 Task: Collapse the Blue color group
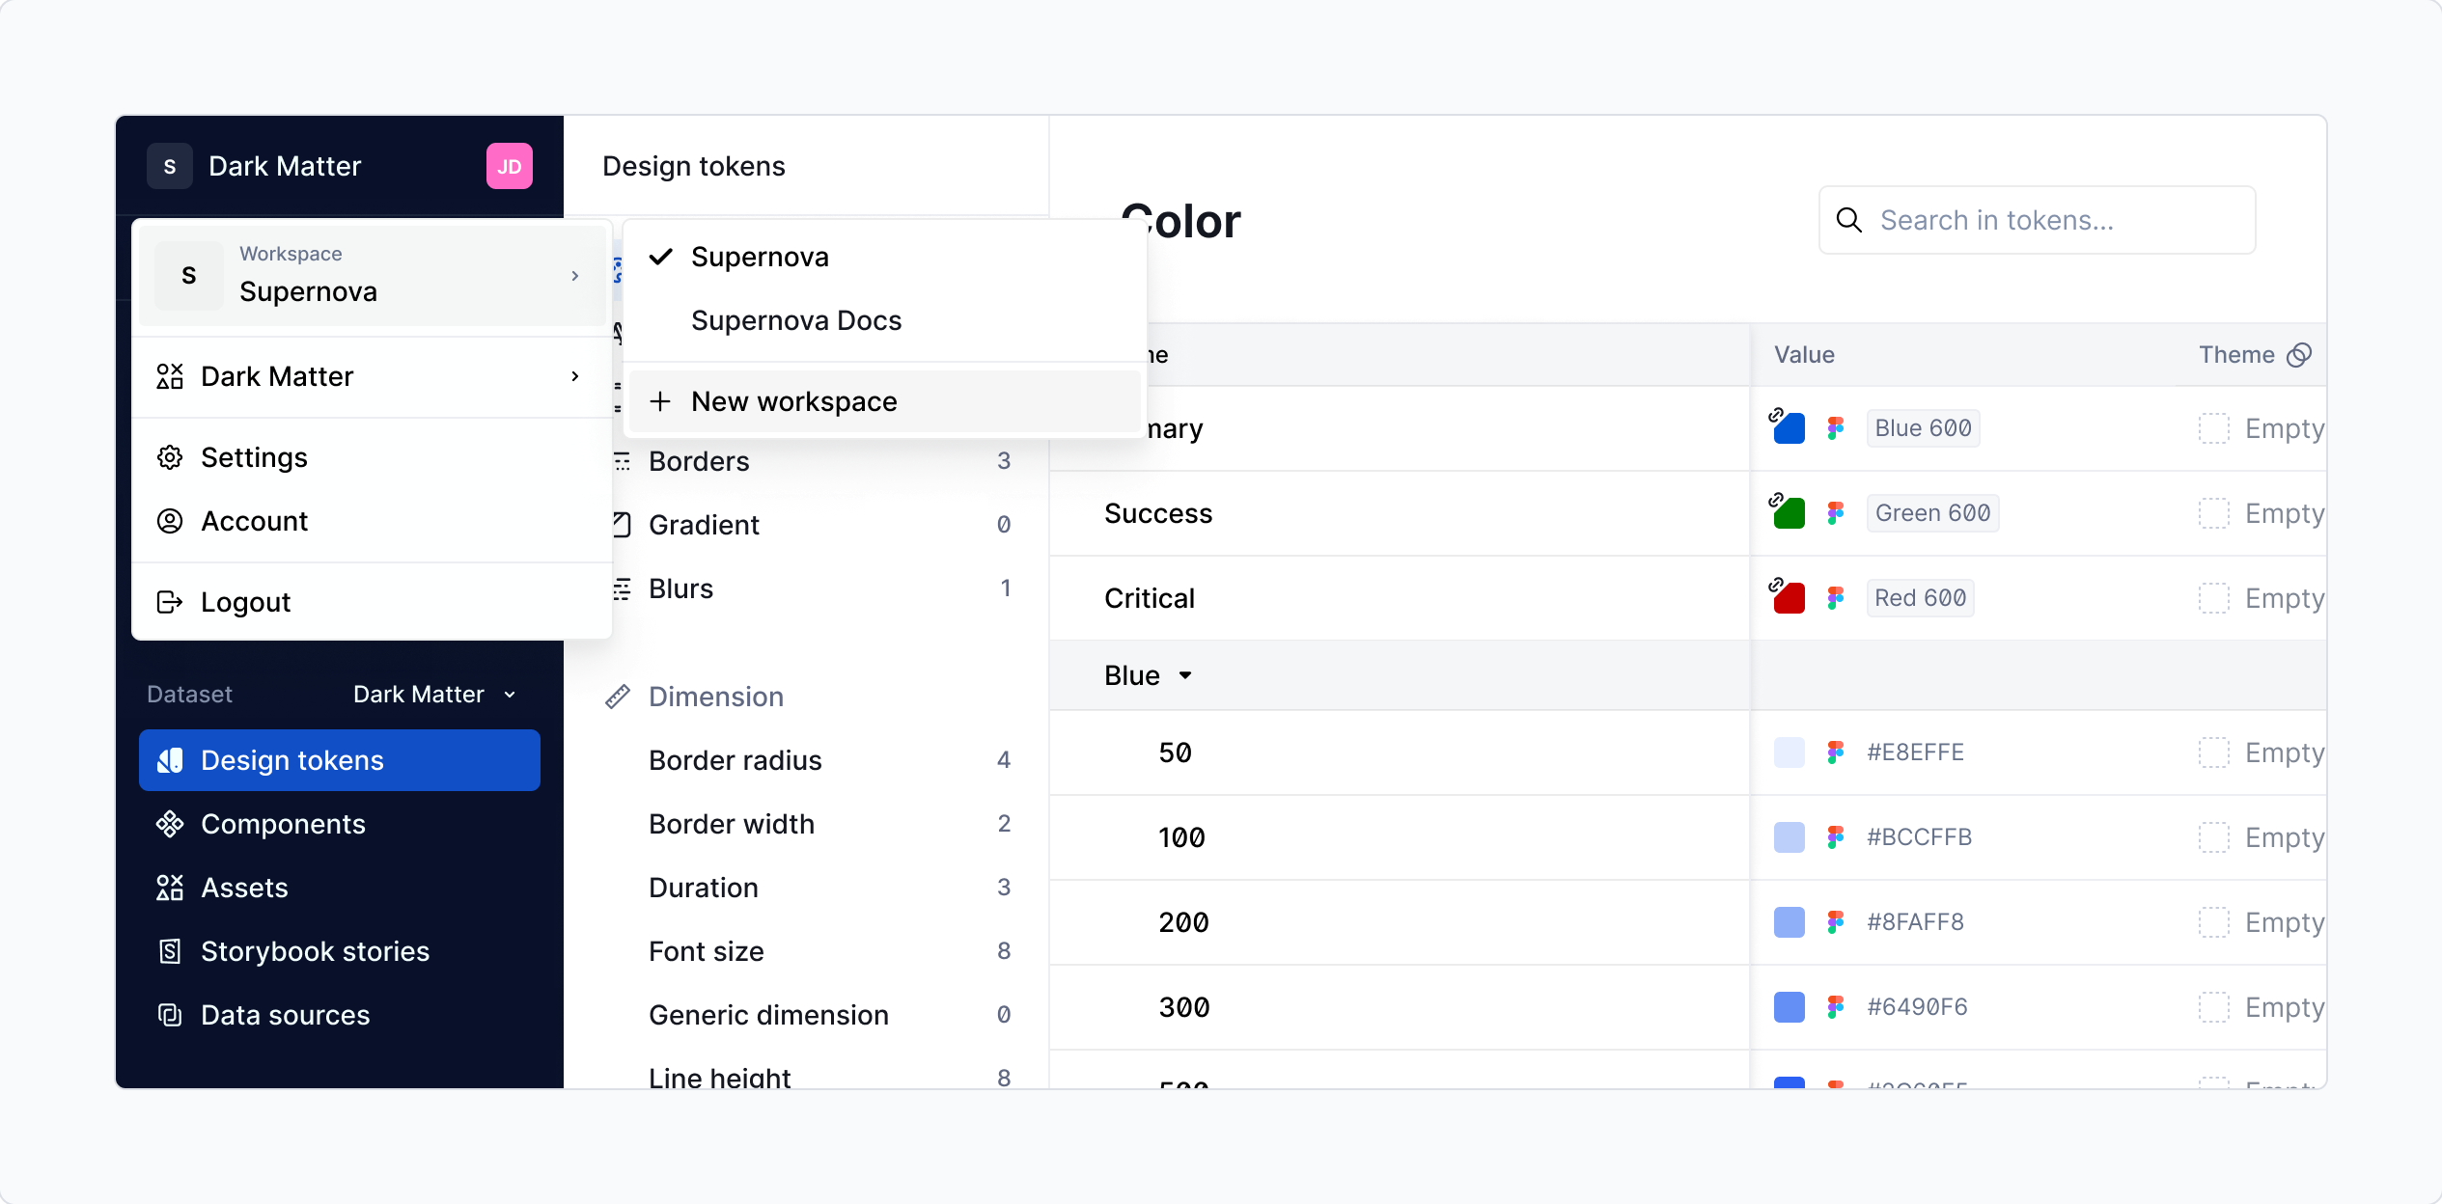coord(1185,675)
